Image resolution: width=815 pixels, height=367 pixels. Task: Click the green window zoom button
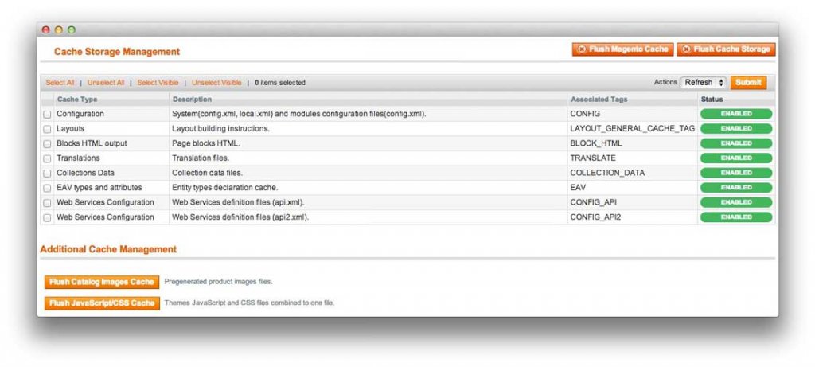point(72,29)
